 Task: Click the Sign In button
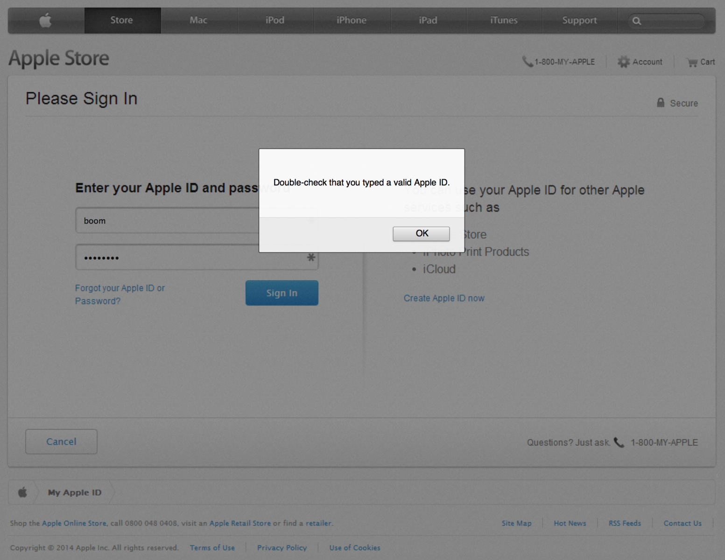[x=282, y=293]
